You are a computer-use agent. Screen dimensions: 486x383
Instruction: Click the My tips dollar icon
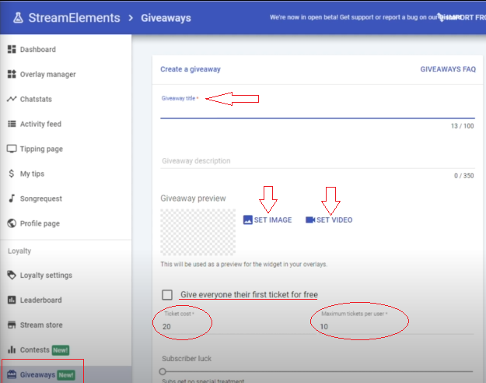click(12, 174)
